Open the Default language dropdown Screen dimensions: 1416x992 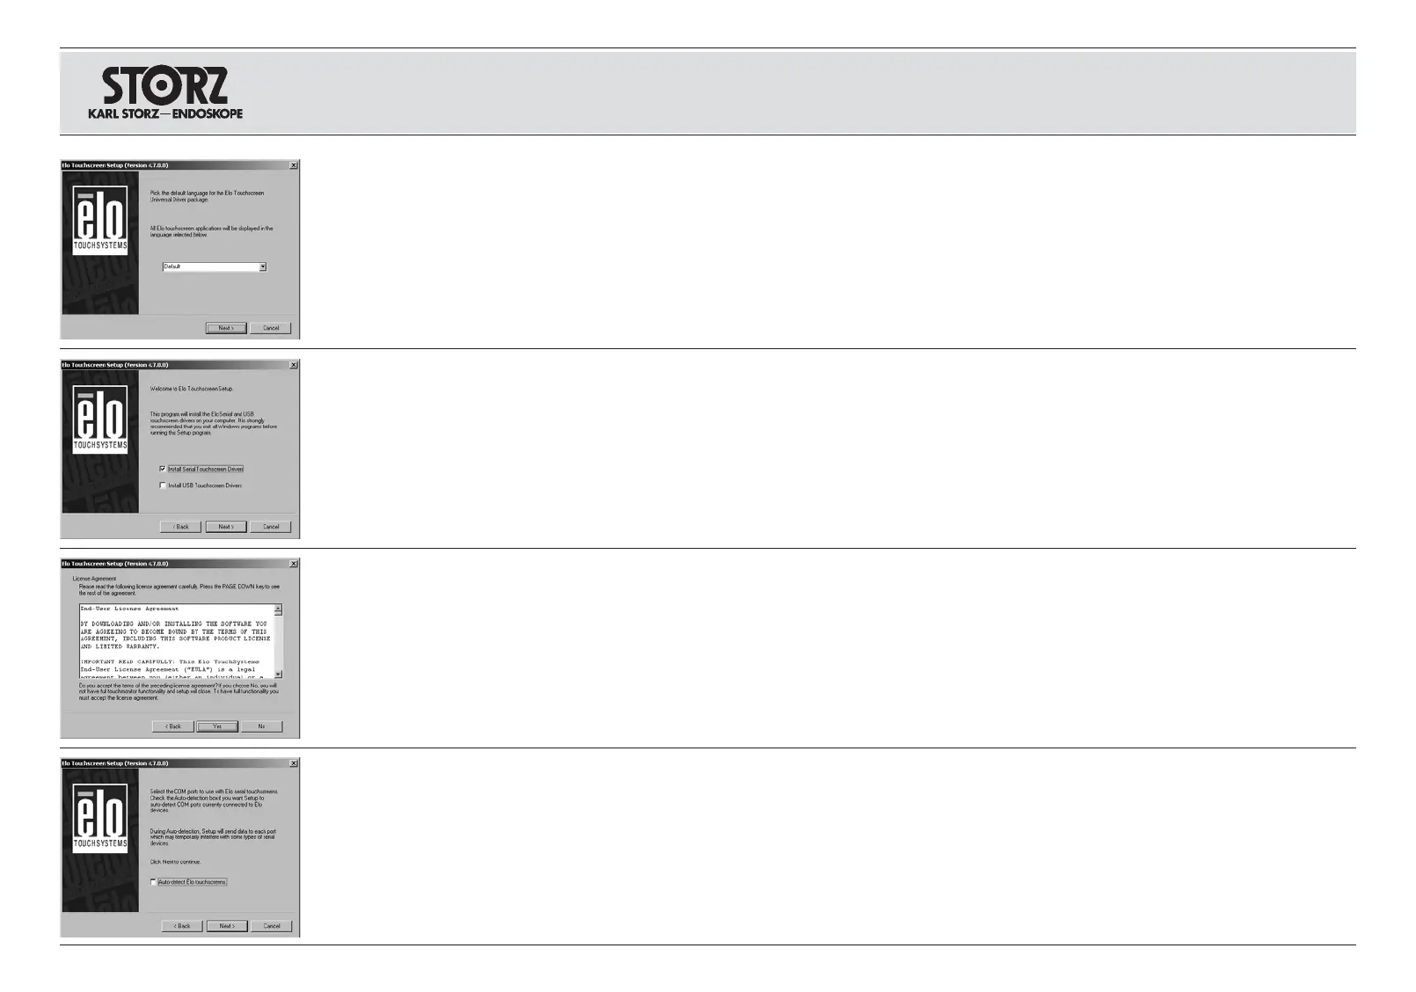click(x=262, y=266)
